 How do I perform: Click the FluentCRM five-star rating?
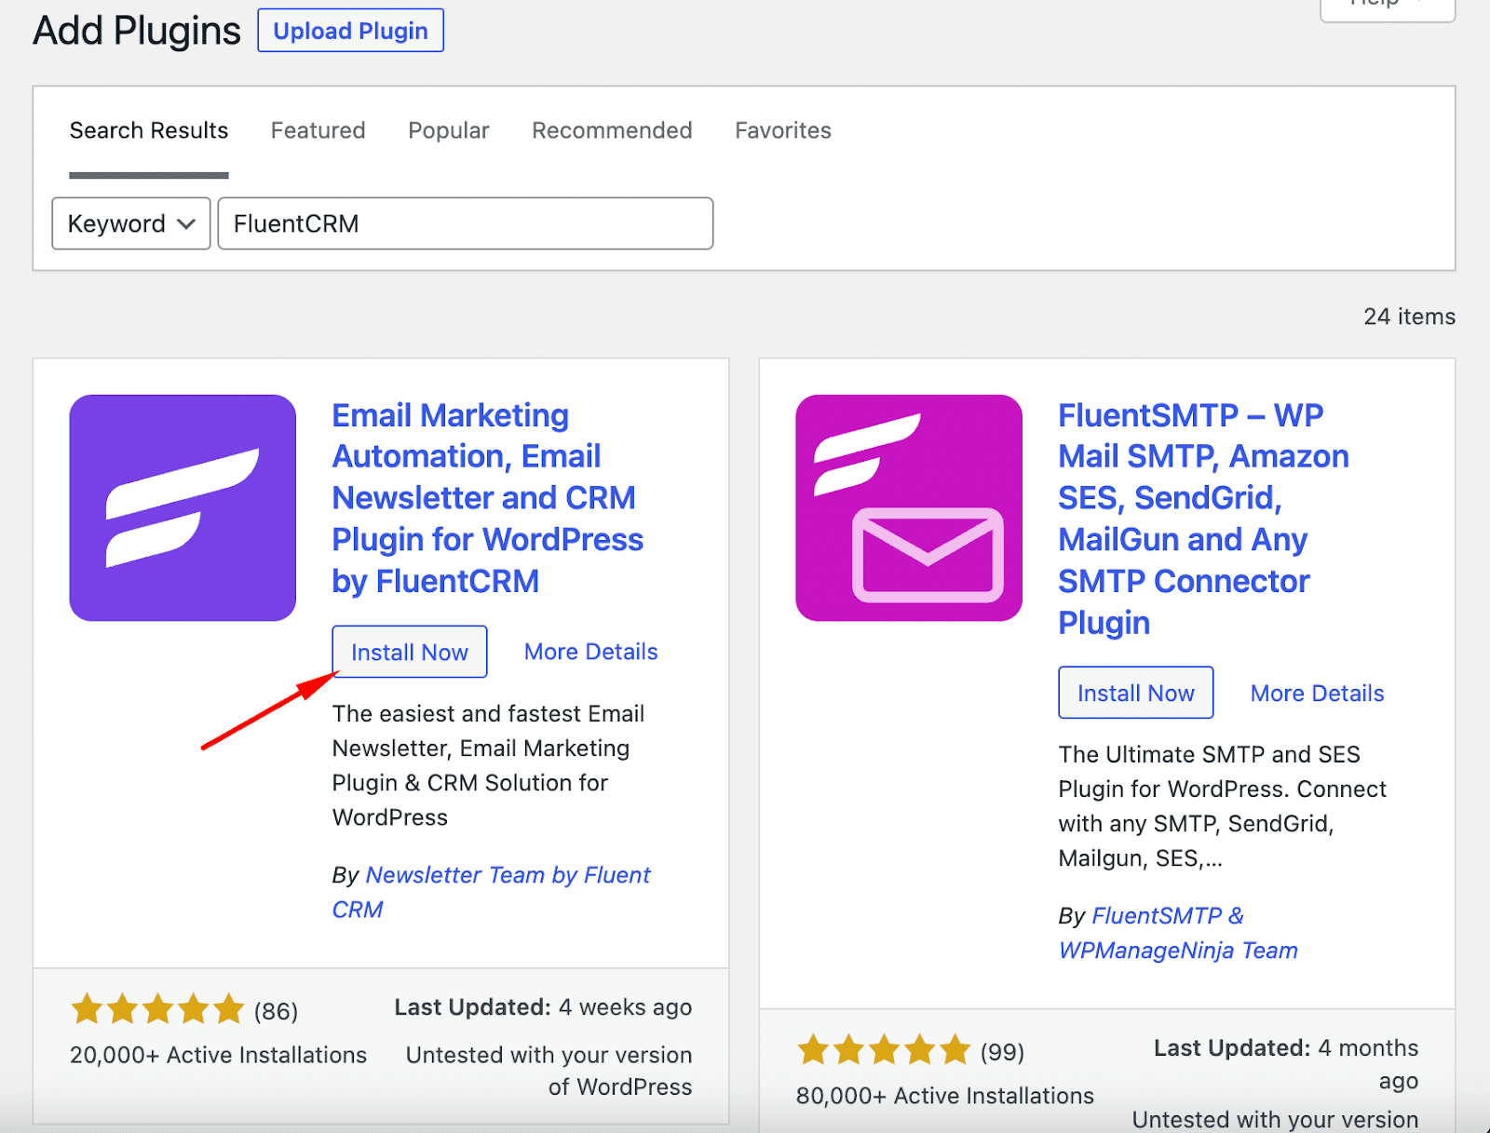point(157,1009)
